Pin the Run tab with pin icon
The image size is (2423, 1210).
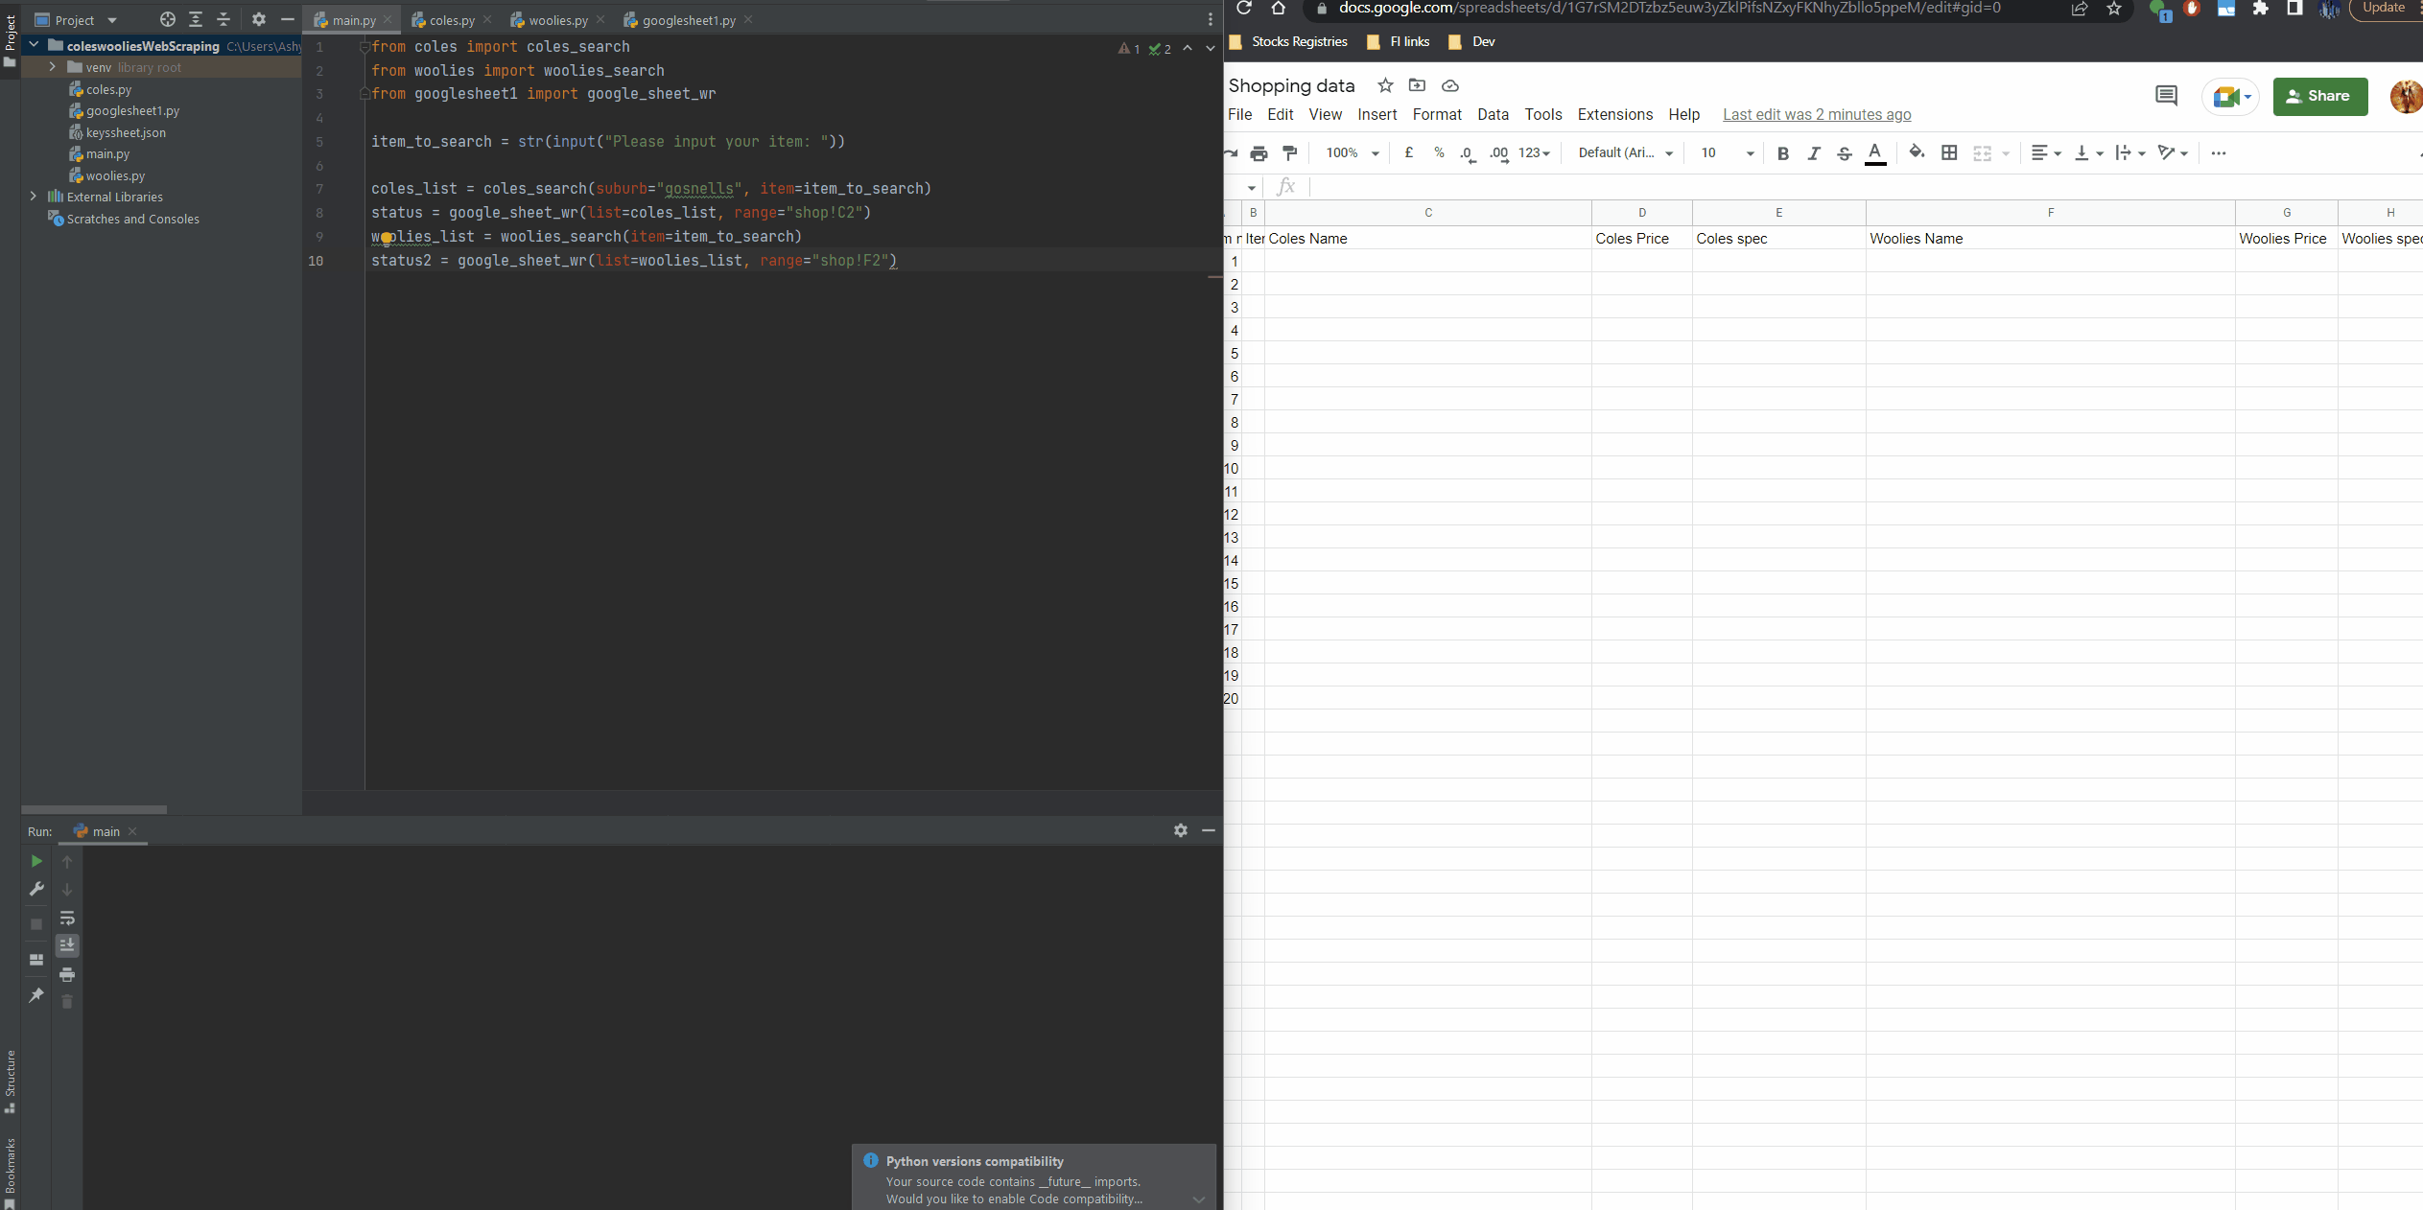(x=36, y=995)
